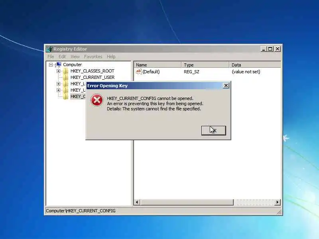The width and height of the screenshot is (319, 239).
Task: Select HKEY_CLASSES_ROOT key
Action: pyautogui.click(x=93, y=71)
